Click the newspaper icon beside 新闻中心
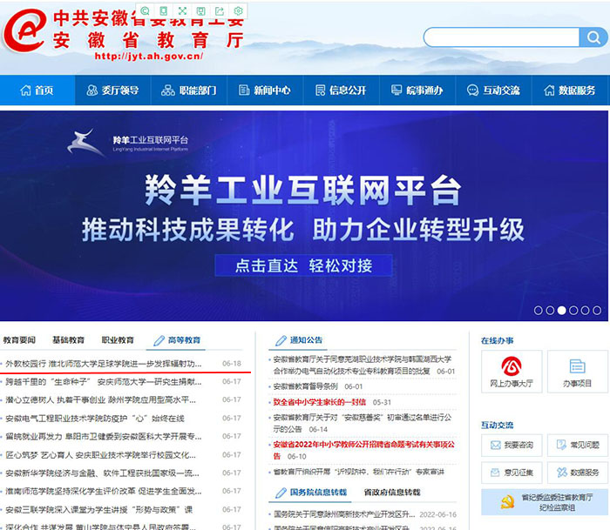Image resolution: width=610 pixels, height=530 pixels. coord(244,91)
